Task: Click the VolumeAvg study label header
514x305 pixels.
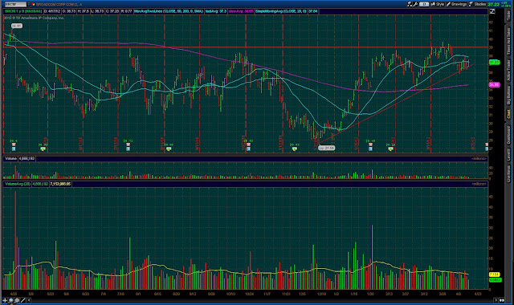Action: (18, 184)
